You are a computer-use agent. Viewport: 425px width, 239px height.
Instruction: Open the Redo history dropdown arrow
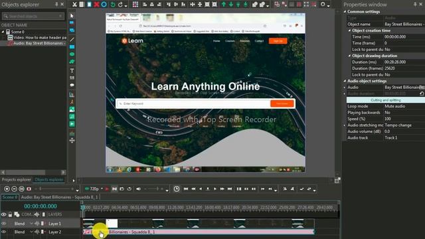click(x=126, y=5)
